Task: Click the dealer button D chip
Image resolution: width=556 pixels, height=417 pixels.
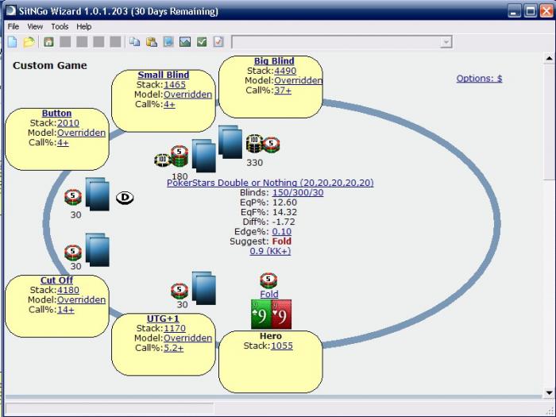Action: [125, 198]
